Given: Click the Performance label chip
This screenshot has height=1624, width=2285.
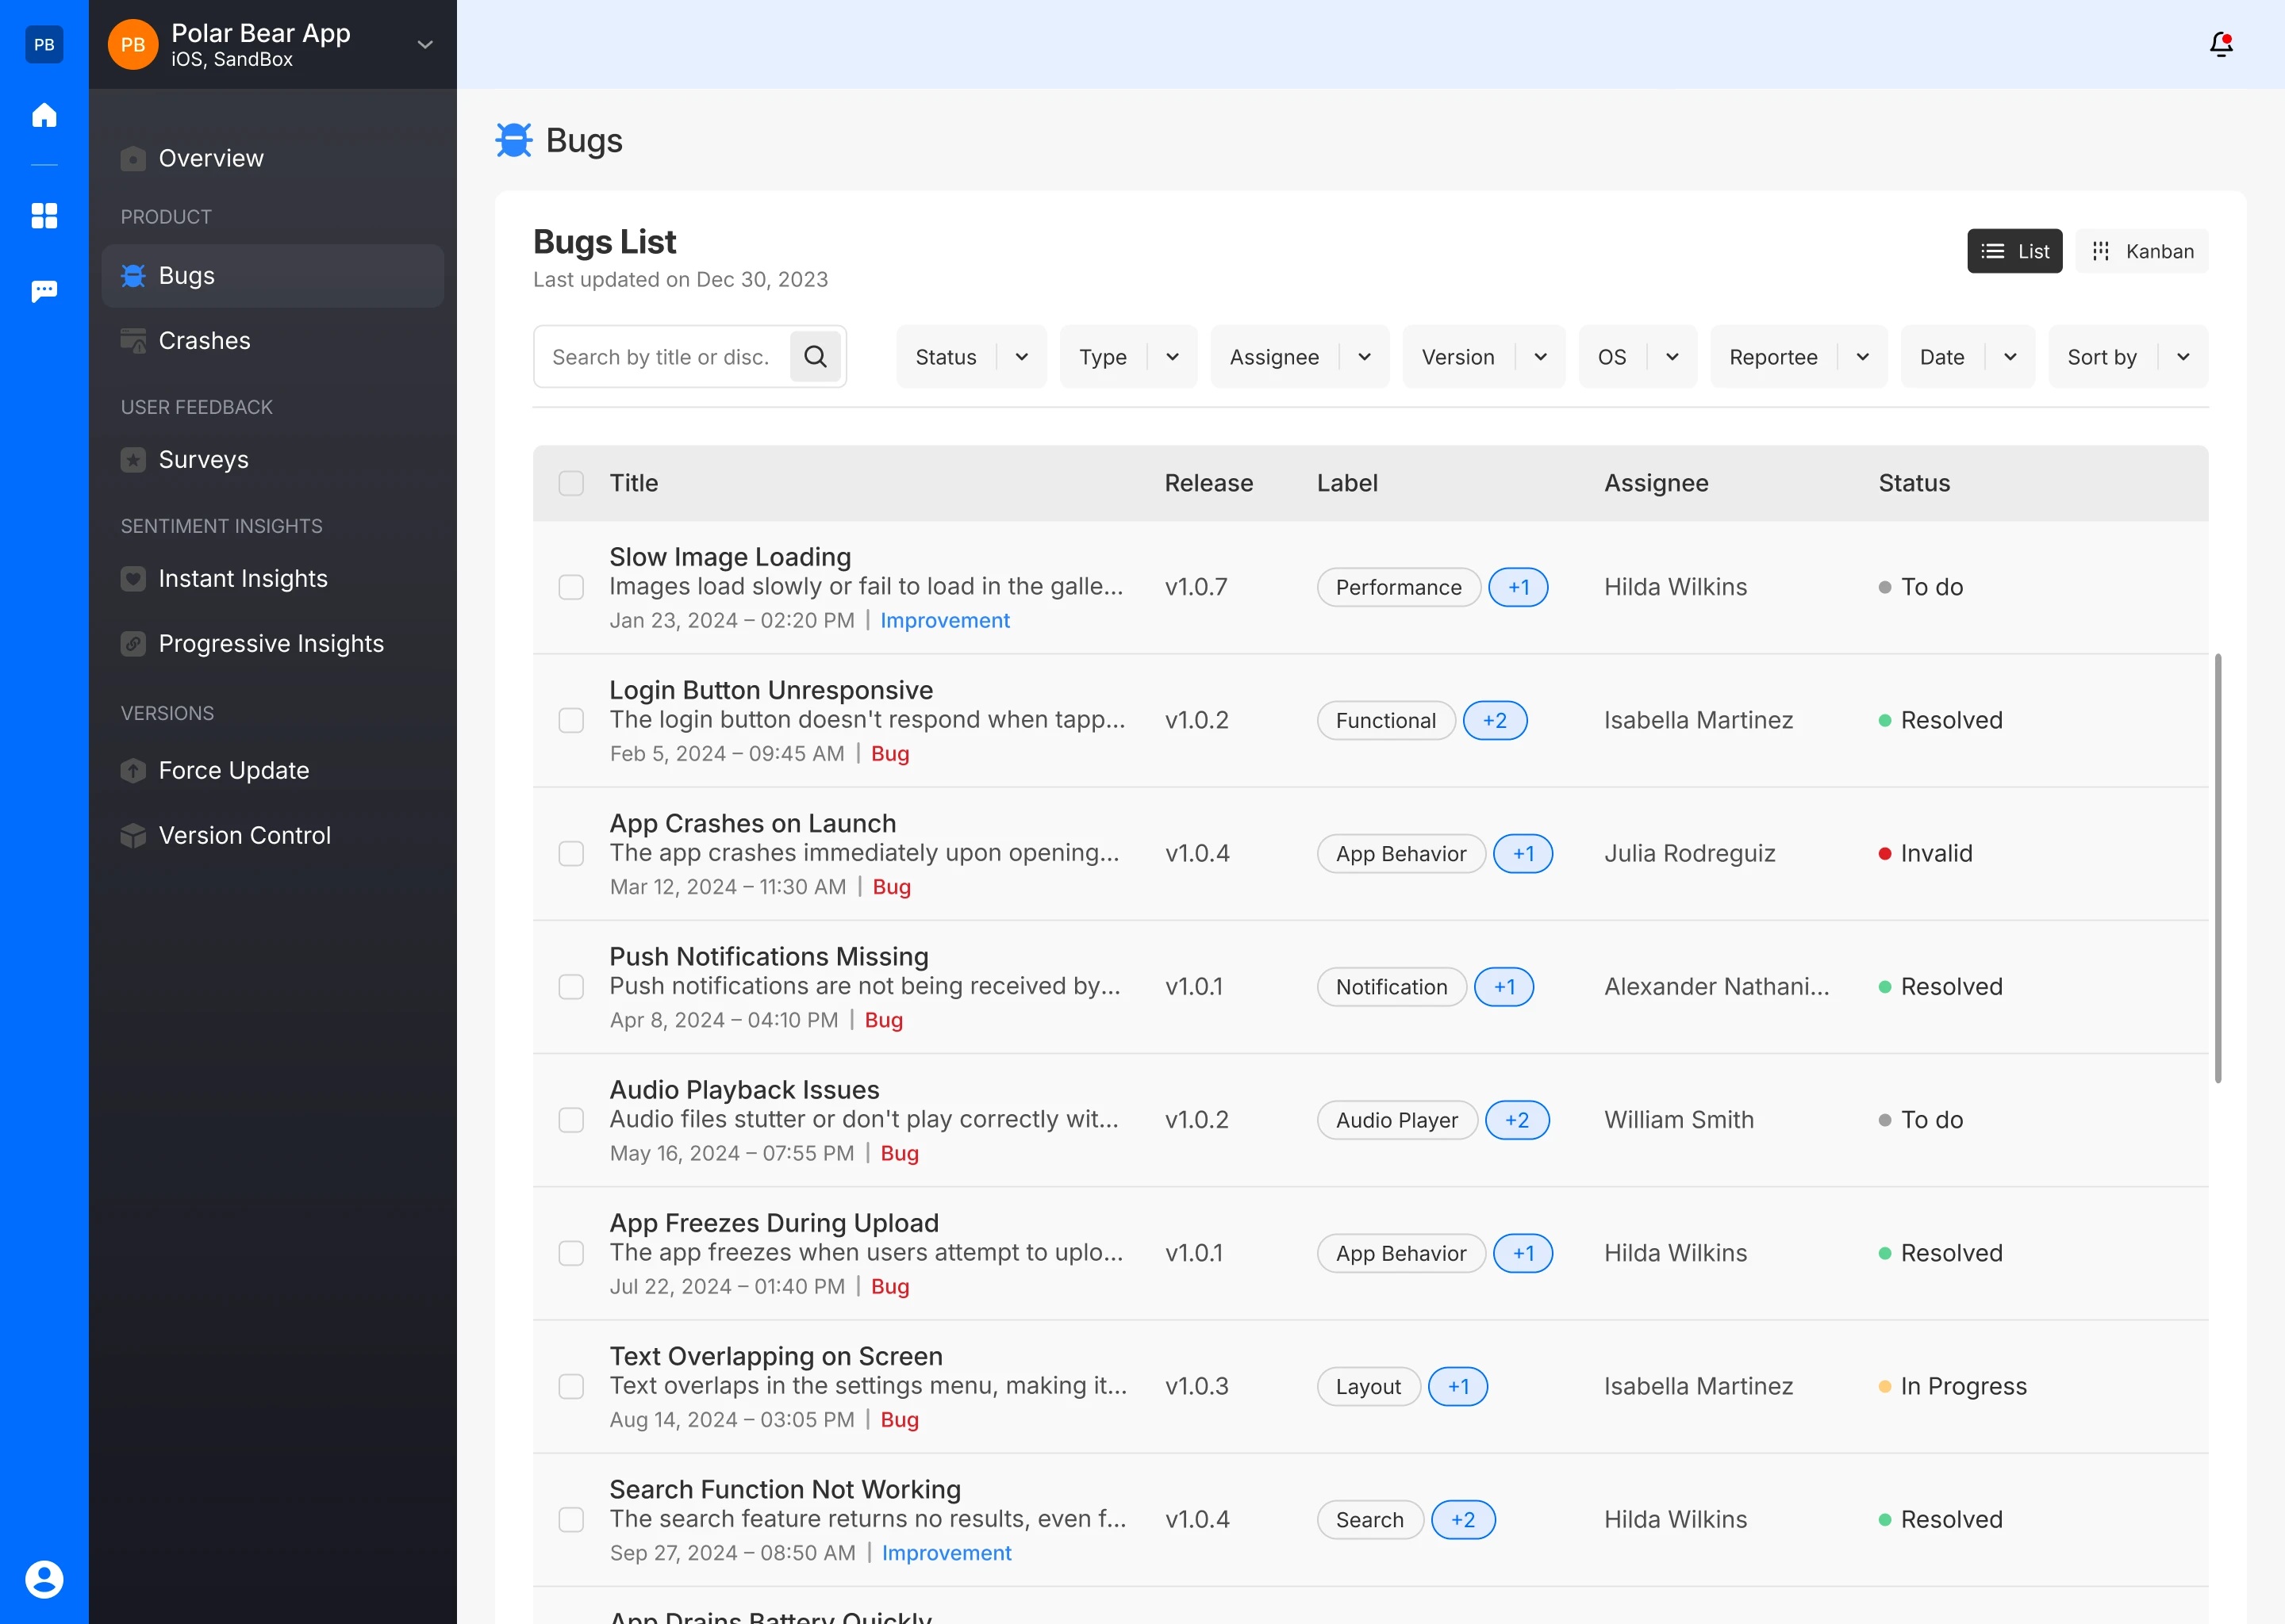Looking at the screenshot, I should (x=1399, y=587).
